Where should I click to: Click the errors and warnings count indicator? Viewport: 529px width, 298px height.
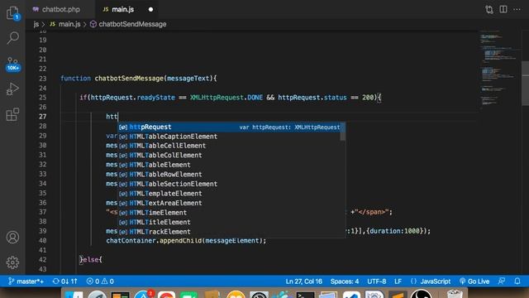click(100, 281)
